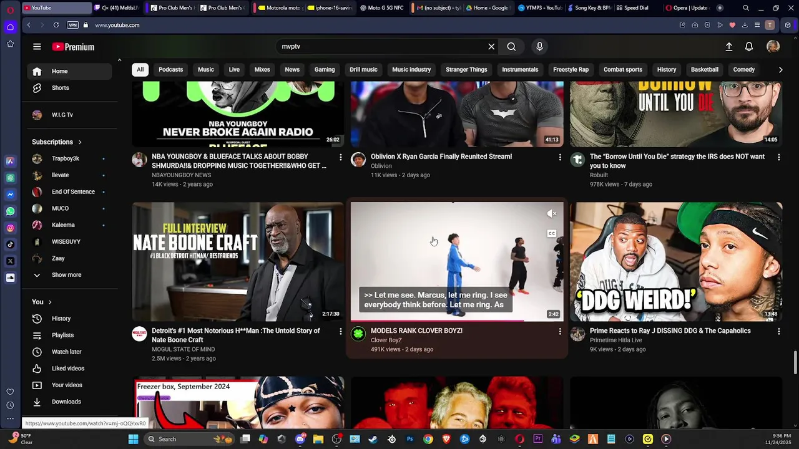Open Nate Boone Craft interview thumbnail

238,262
